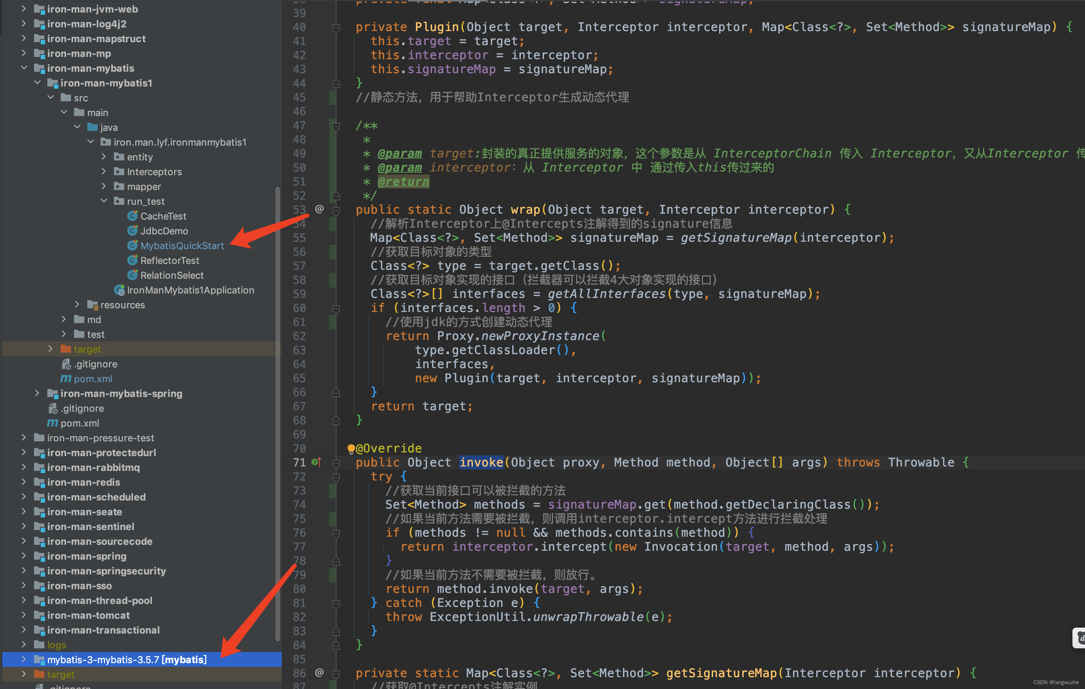This screenshot has height=689, width=1085.
Task: Expand the Interceptors package
Action: (x=104, y=172)
